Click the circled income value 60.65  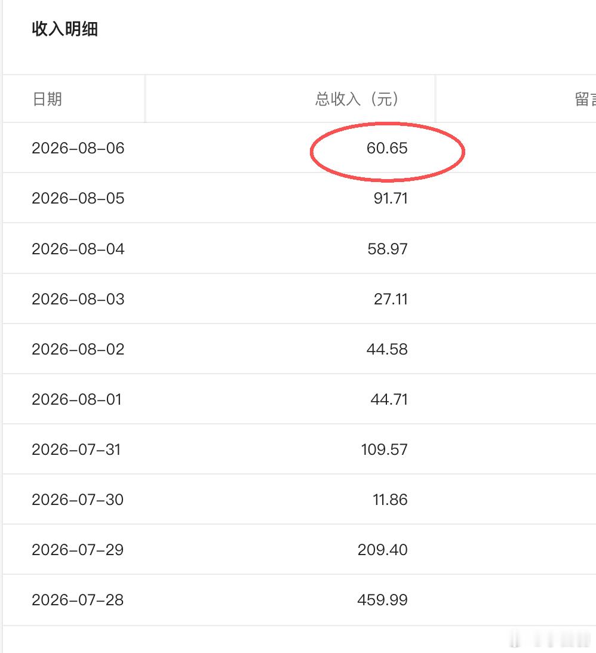pyautogui.click(x=387, y=148)
